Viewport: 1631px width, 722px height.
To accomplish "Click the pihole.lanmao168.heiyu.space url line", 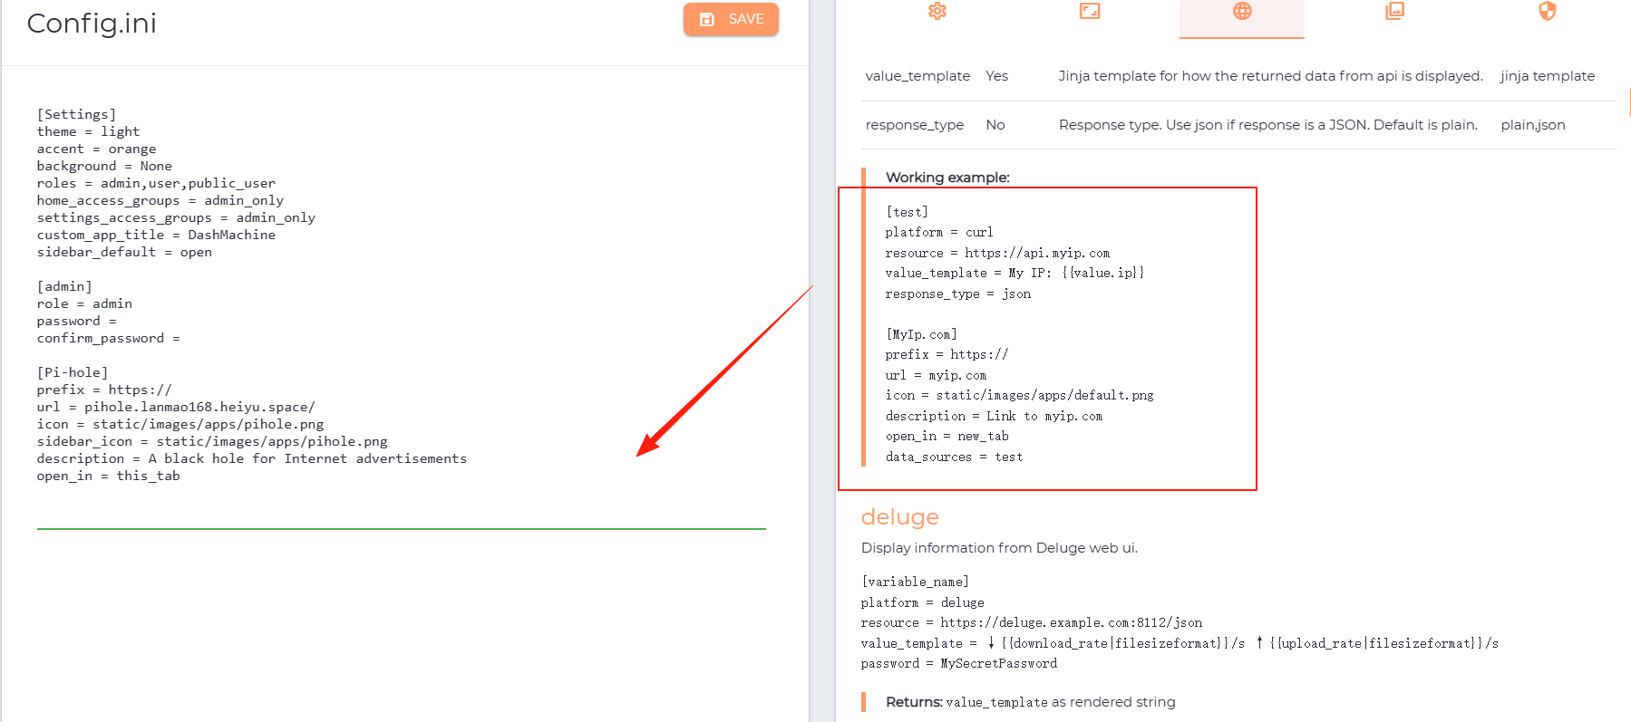I will click(176, 407).
